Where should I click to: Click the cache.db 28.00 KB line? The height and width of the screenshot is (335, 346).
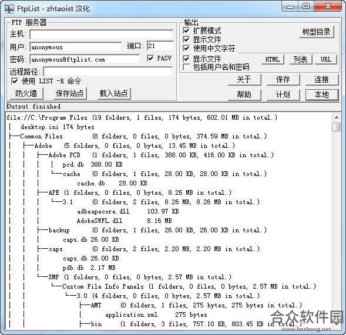pyautogui.click(x=112, y=183)
